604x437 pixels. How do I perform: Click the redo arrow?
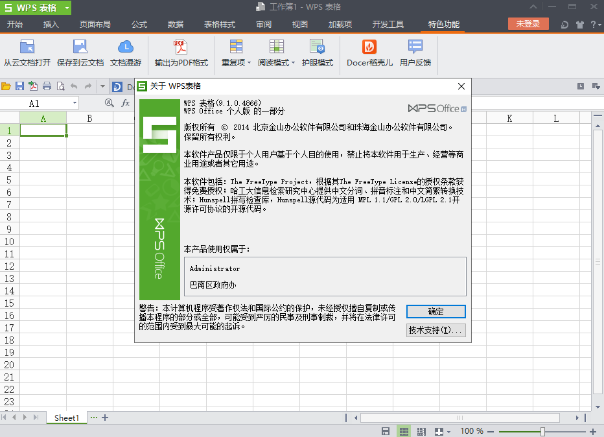pyautogui.click(x=88, y=86)
